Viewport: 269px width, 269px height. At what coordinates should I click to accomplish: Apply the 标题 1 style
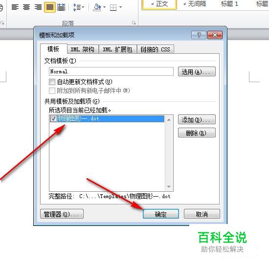tap(229, 4)
